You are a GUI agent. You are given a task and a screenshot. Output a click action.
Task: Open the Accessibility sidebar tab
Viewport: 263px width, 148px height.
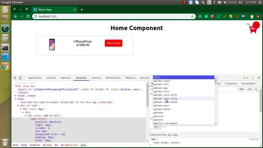pyautogui.click(x=248, y=83)
